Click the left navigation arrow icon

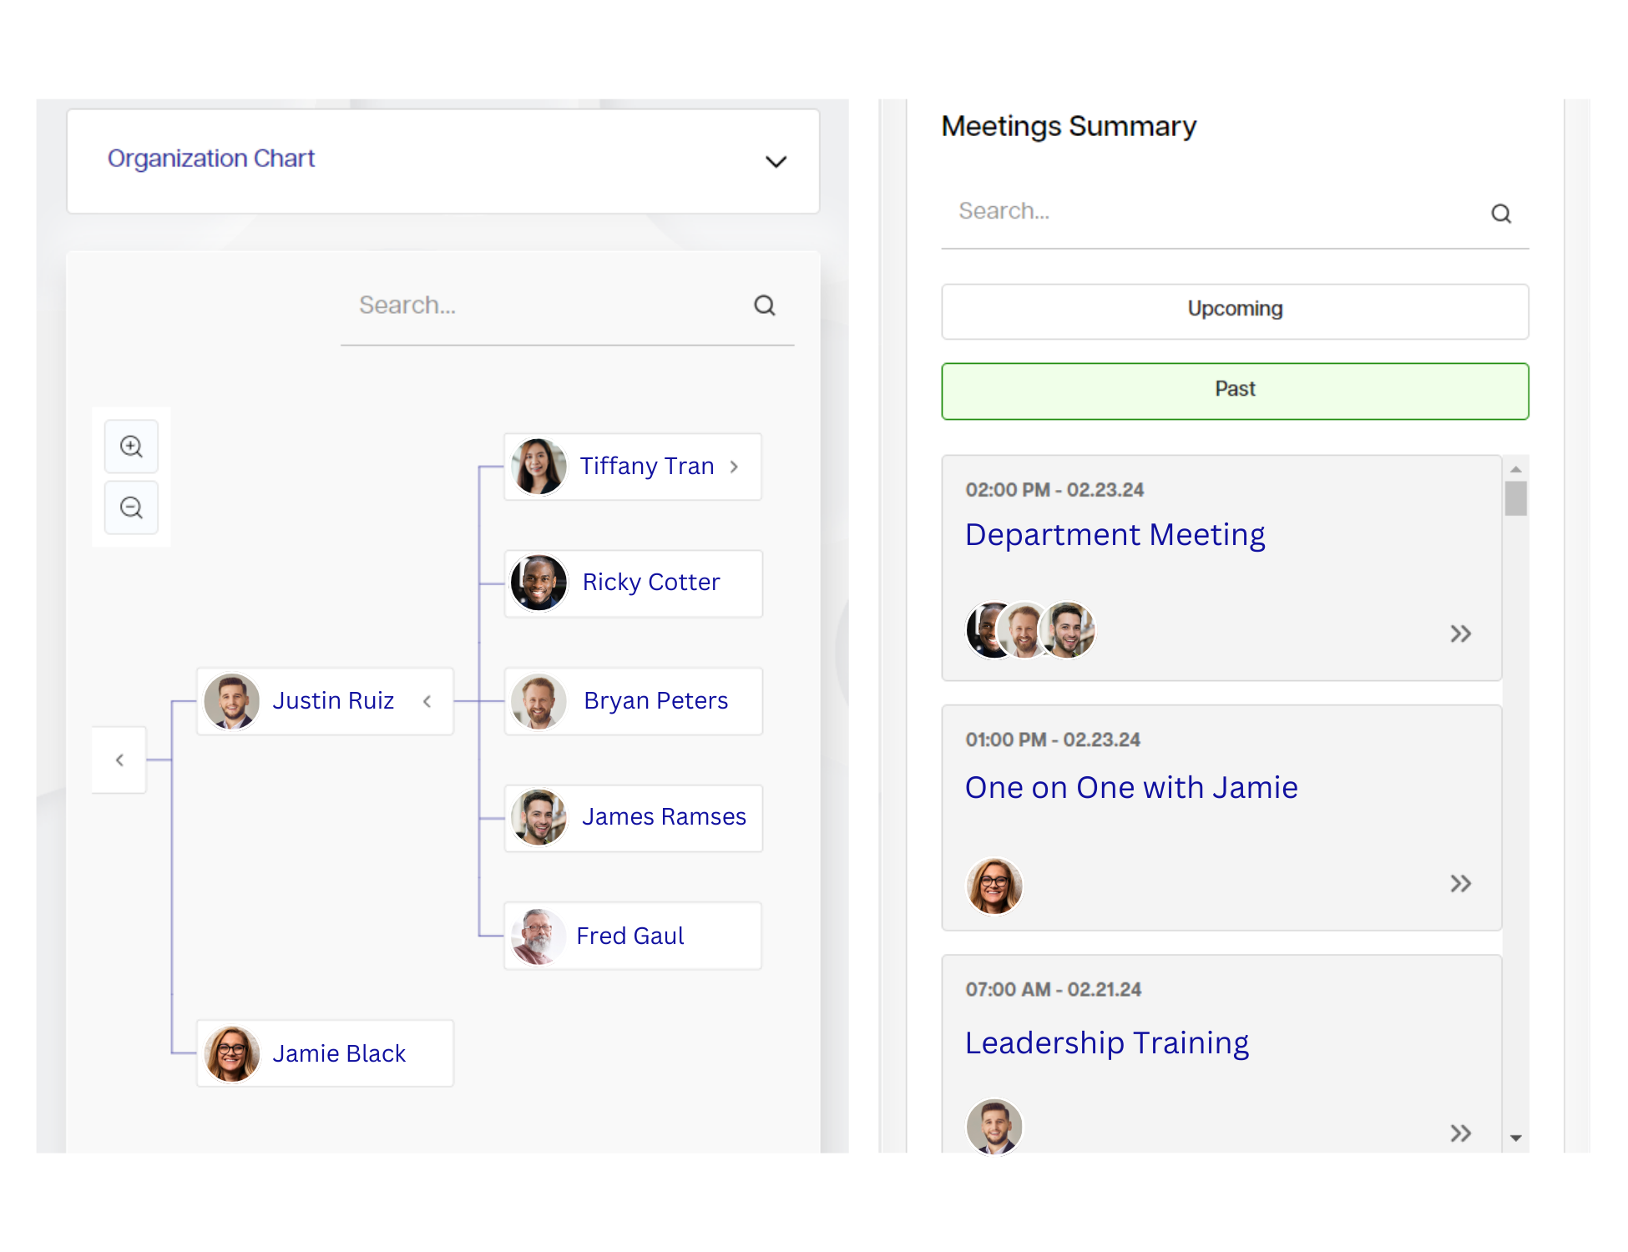click(x=119, y=760)
